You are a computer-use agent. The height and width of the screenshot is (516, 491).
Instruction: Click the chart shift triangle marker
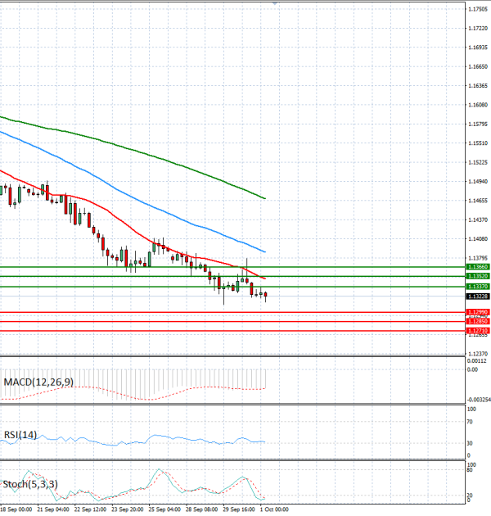[275, 3]
